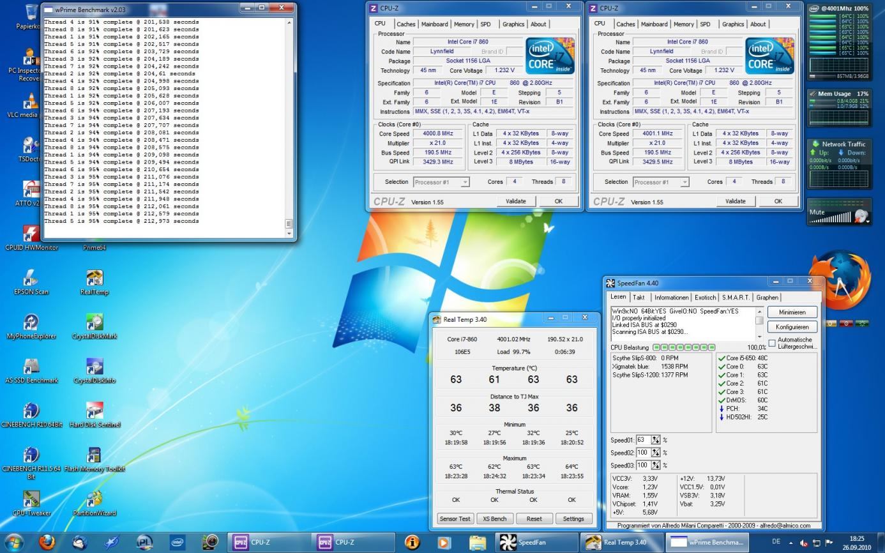Click the Mem Usage gadget
This screenshot has width=885, height=553.
tap(838, 107)
